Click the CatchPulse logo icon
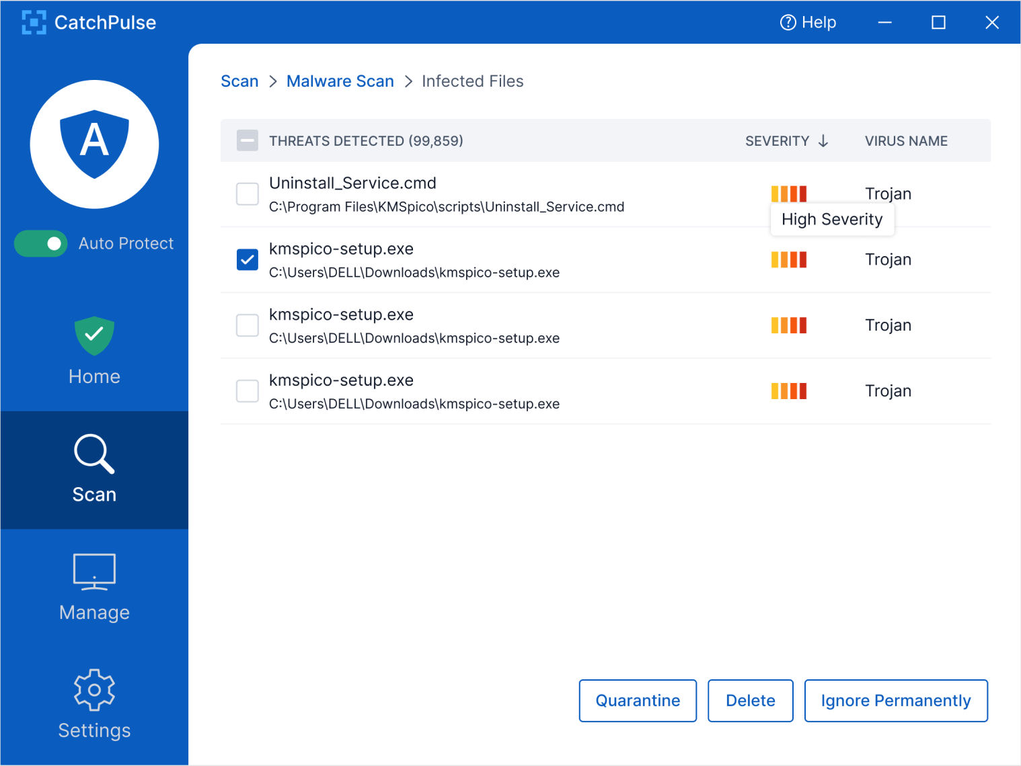Viewport: 1021px width, 766px height. point(34,22)
